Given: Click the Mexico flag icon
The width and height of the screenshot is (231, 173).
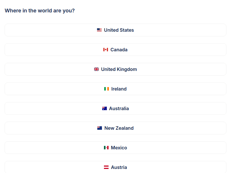Looking at the screenshot, I should pyautogui.click(x=106, y=148).
